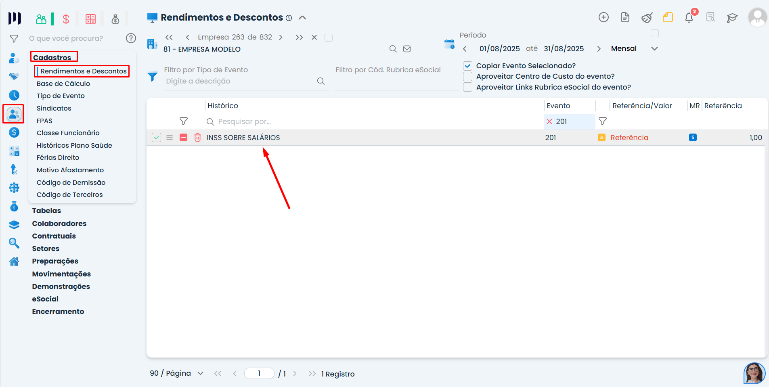Open the red calculator icon in top bar

coord(90,19)
